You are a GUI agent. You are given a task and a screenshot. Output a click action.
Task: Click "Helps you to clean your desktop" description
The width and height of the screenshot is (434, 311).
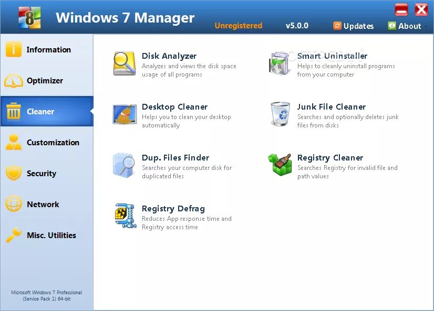point(187,117)
